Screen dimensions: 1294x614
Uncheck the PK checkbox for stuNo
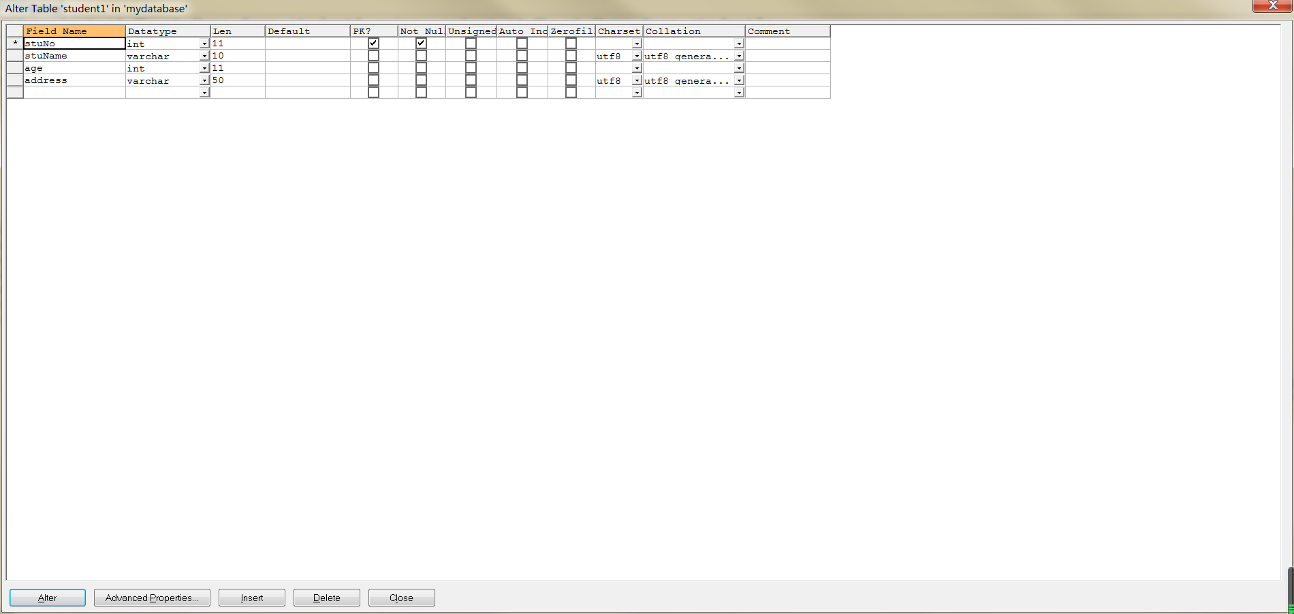(373, 43)
